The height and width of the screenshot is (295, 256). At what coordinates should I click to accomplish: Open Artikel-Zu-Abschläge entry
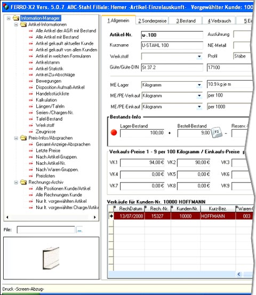point(55,75)
